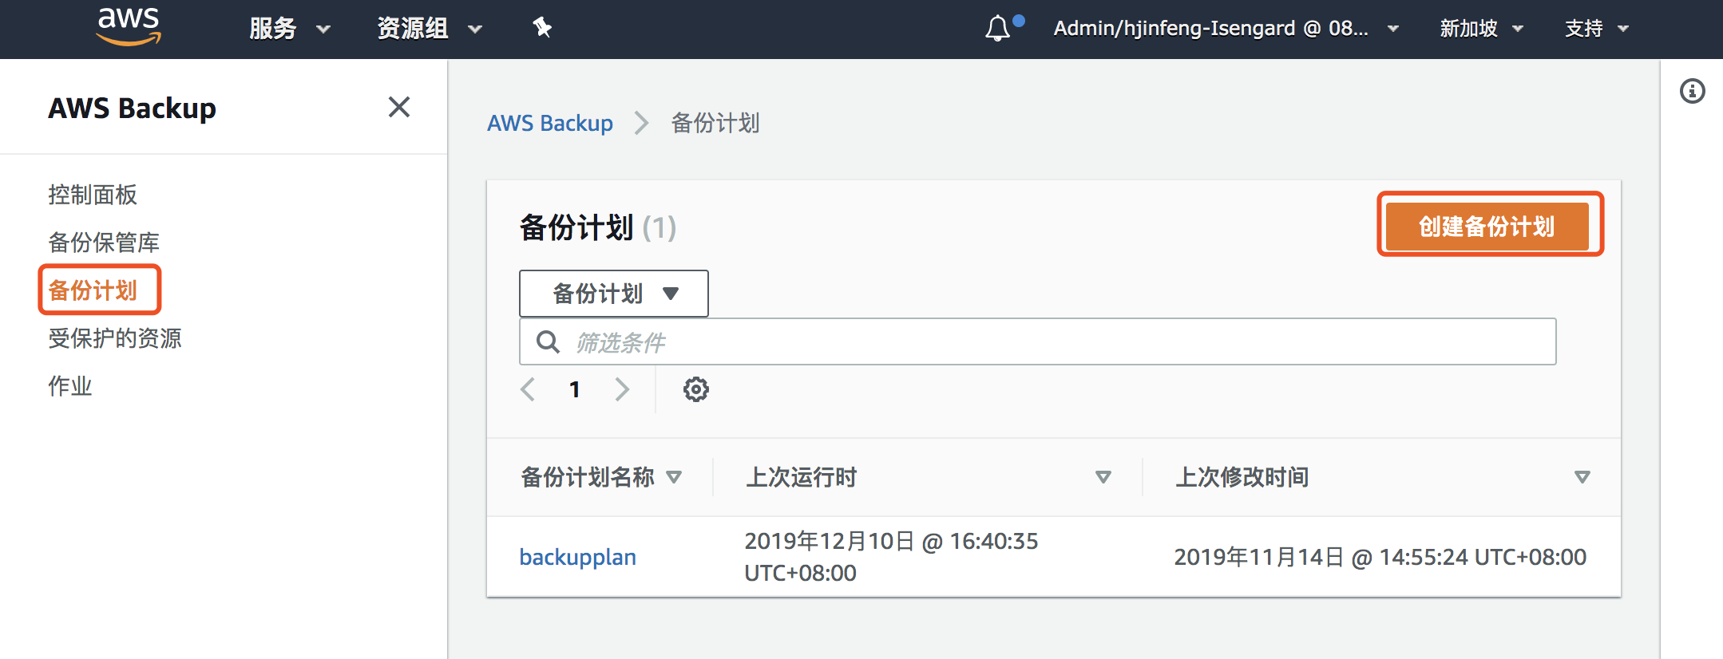Expand the Admin/hjinfeng-Isengard account menu
This screenshot has height=659, width=1723.
(x=1226, y=29)
